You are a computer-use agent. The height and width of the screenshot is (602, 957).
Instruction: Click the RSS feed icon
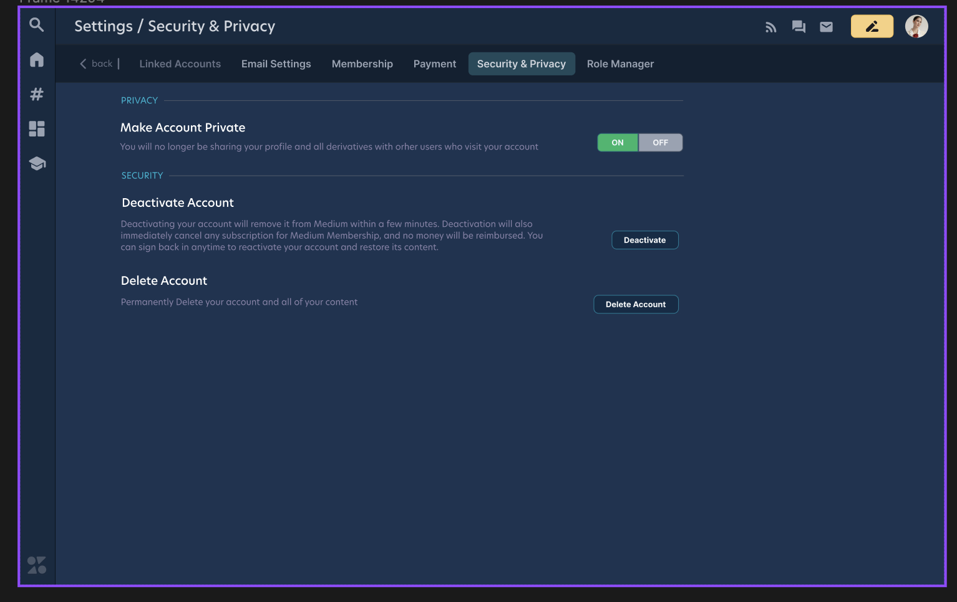(770, 27)
